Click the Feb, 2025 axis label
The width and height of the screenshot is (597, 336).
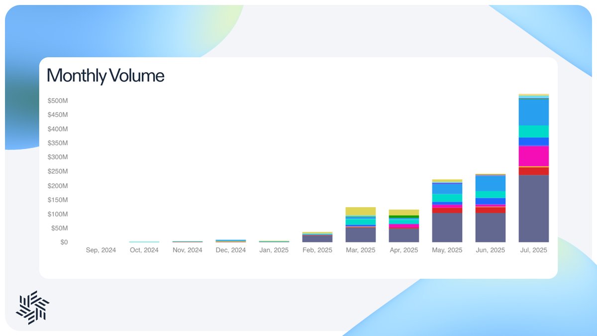pyautogui.click(x=317, y=250)
